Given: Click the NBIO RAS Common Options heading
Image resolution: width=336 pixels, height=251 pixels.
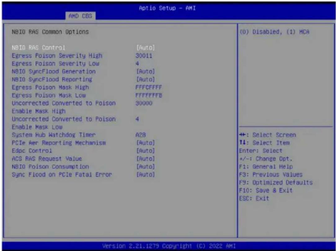Looking at the screenshot, I should click(x=50, y=32).
